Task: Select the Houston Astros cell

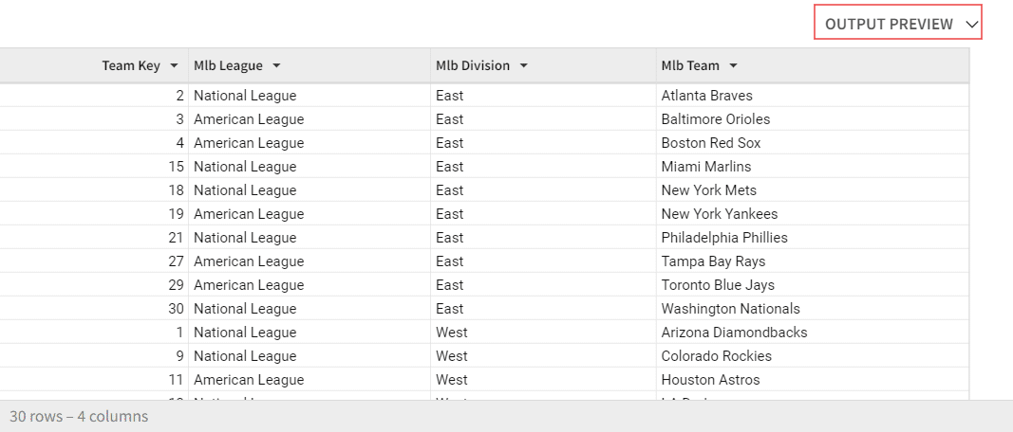Action: pyautogui.click(x=710, y=380)
